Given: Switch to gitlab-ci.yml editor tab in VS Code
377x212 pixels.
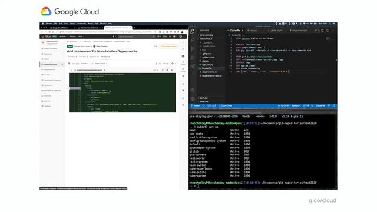Looking at the screenshot, I should point(276,31).
